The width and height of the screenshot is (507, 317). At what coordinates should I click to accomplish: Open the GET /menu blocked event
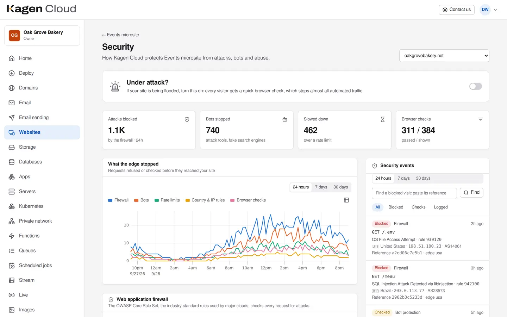click(x=428, y=282)
